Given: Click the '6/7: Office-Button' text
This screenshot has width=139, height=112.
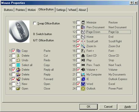Looking at the screenshot, I should (x=43, y=40).
